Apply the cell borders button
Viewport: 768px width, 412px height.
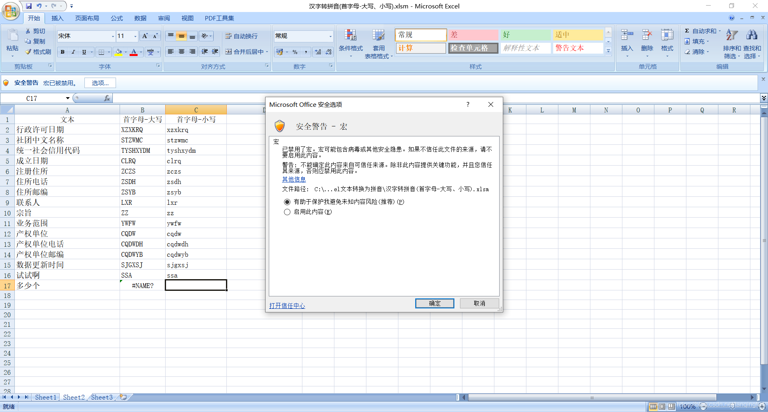click(x=102, y=52)
